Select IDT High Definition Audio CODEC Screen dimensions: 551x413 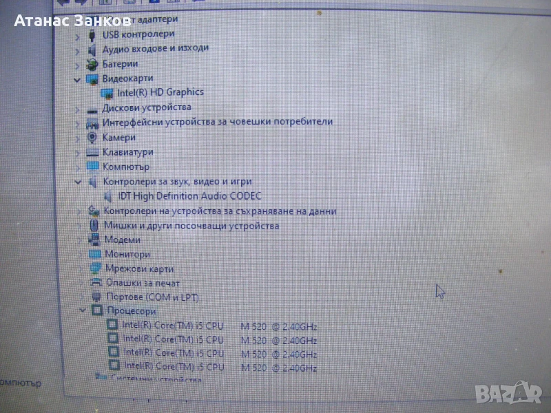click(189, 196)
